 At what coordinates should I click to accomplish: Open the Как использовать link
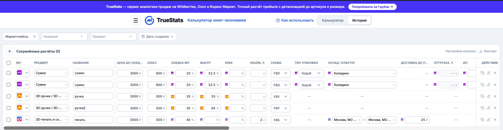pyautogui.click(x=295, y=20)
